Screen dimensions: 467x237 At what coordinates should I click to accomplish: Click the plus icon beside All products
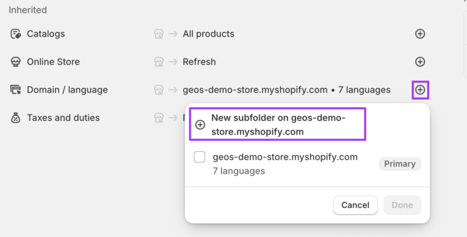[x=420, y=34]
